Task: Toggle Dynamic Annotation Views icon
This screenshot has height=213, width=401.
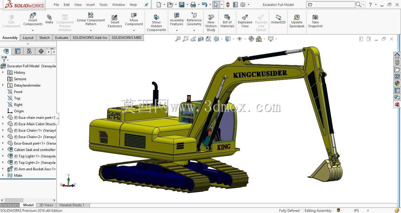Action: pyautogui.click(x=208, y=39)
